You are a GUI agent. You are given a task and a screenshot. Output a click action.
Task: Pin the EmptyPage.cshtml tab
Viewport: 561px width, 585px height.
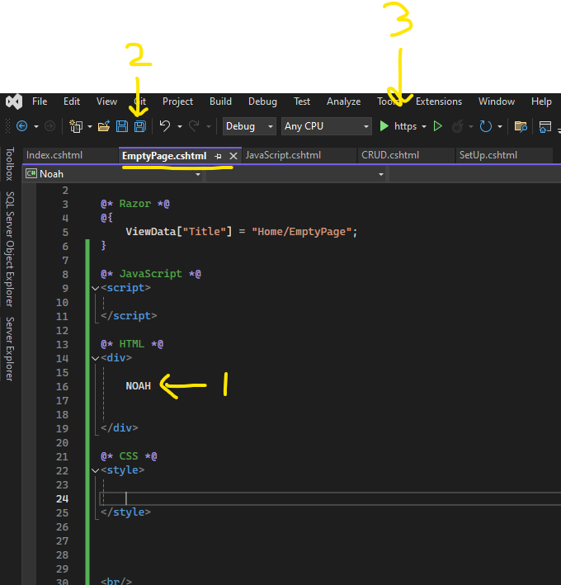(218, 156)
